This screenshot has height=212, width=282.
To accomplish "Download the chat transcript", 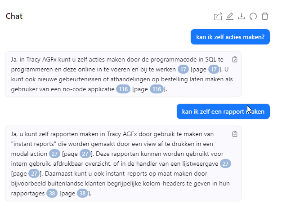I will (242, 16).
